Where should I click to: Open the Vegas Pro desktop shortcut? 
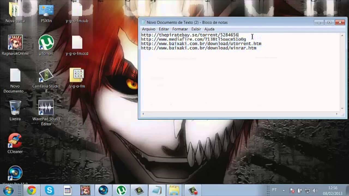pos(15,176)
